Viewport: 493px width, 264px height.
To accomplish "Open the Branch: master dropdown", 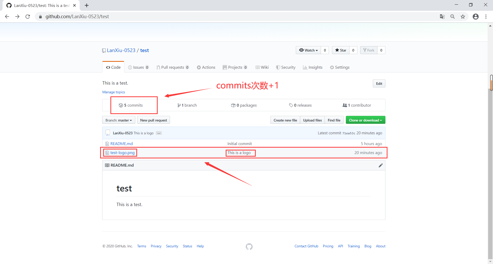I will tap(118, 120).
